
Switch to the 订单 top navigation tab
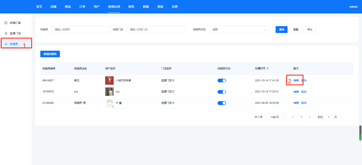(82, 7)
